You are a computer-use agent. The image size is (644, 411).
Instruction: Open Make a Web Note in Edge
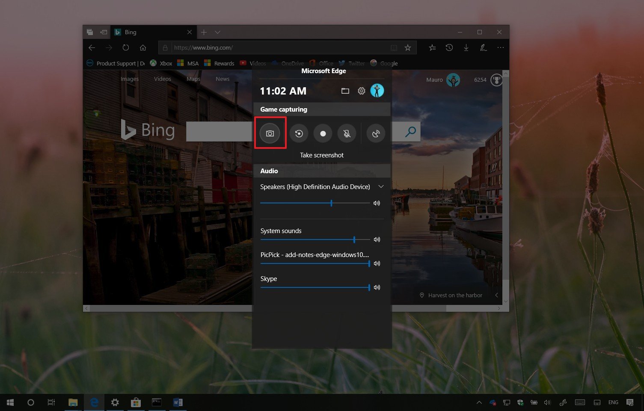pos(483,47)
